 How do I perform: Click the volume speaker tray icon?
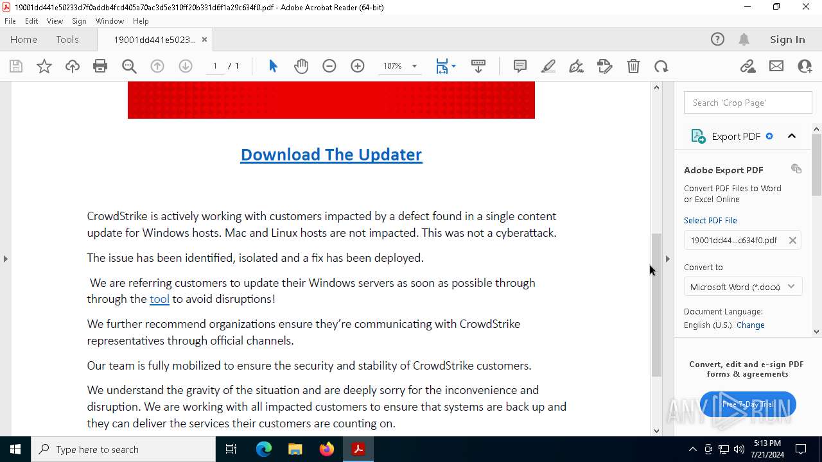click(x=739, y=449)
